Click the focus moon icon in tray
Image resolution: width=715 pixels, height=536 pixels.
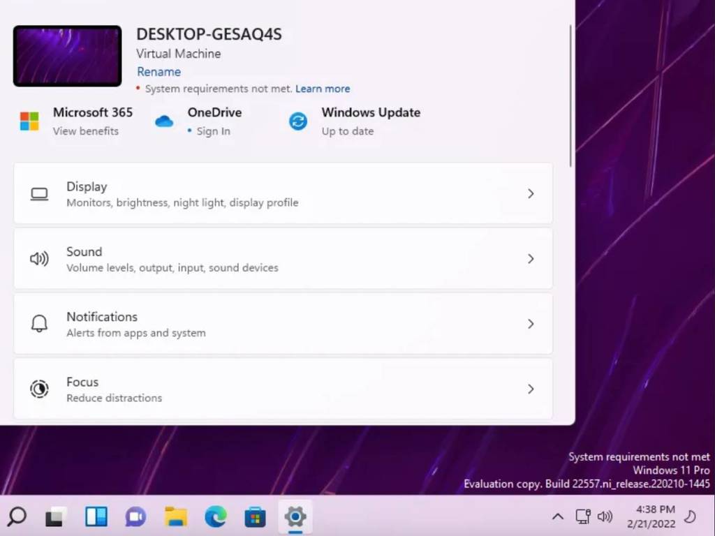point(691,516)
